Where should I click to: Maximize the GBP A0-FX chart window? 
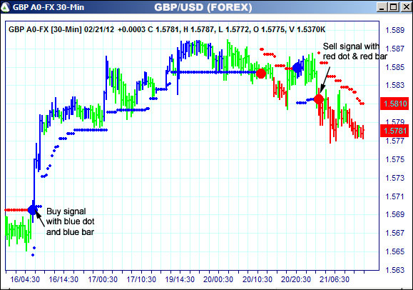pyautogui.click(x=394, y=7)
